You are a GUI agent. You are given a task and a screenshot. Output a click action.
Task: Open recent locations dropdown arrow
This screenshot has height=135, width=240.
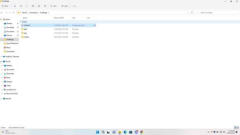tap(10, 13)
